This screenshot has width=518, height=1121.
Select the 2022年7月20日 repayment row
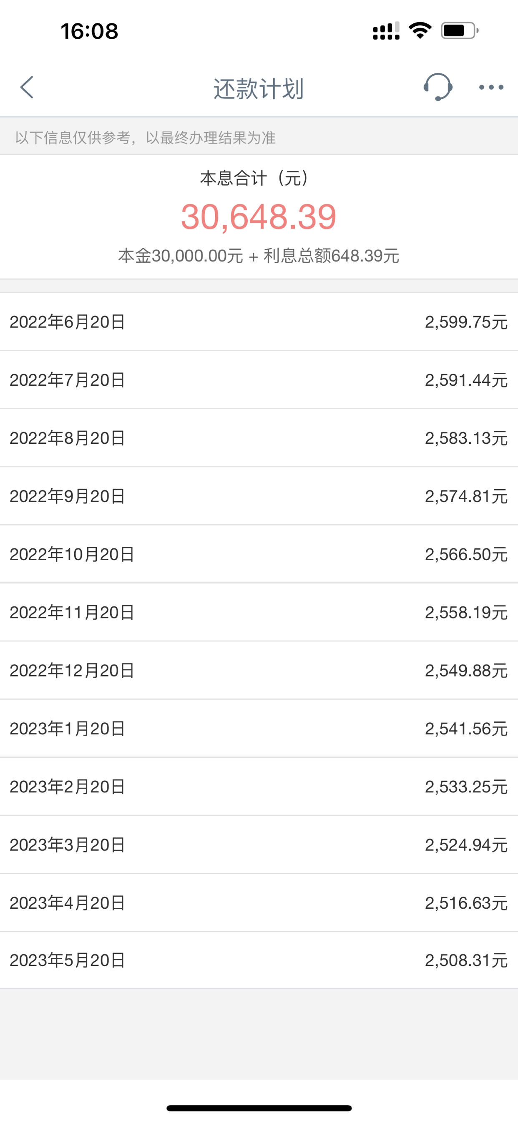click(259, 380)
